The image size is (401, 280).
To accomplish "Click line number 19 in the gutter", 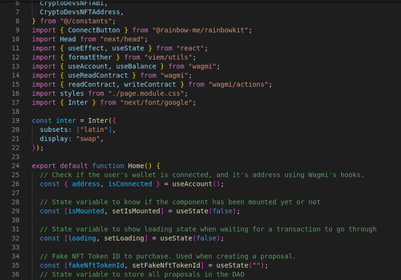I will (15, 121).
